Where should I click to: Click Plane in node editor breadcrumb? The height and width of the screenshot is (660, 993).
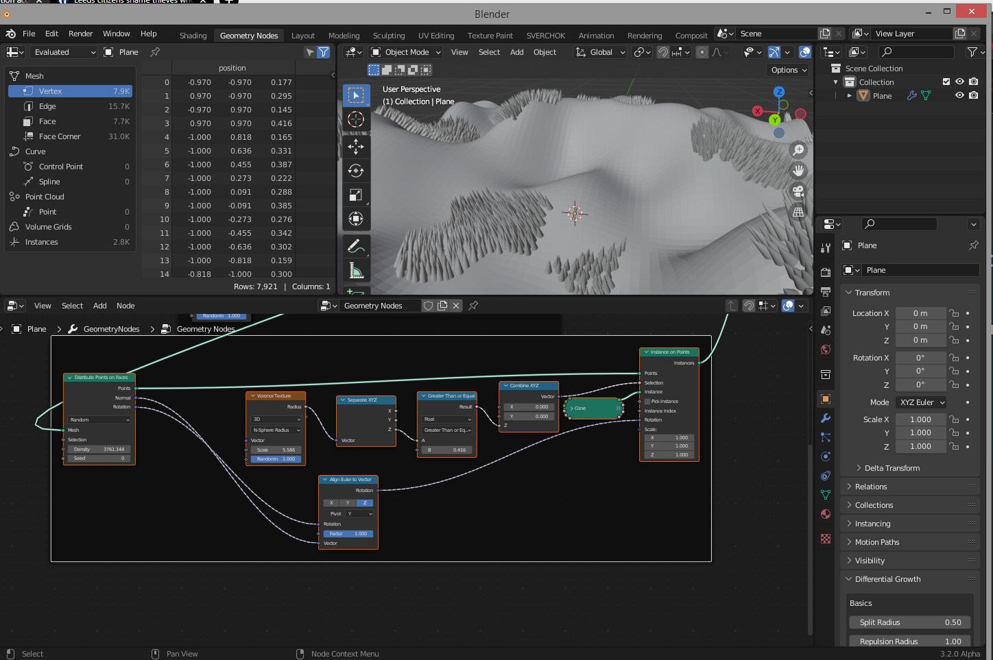(x=37, y=329)
